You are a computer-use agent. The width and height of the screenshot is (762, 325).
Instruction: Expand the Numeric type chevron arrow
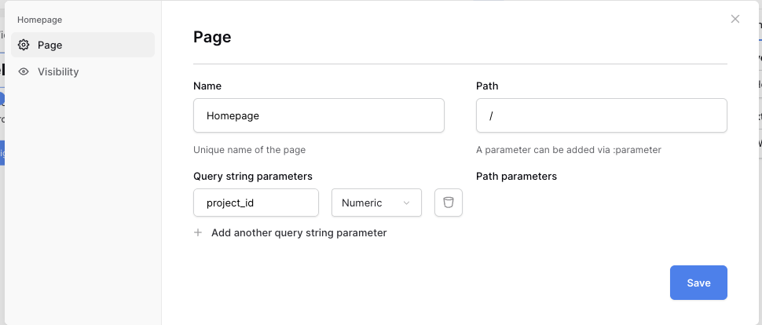(407, 203)
